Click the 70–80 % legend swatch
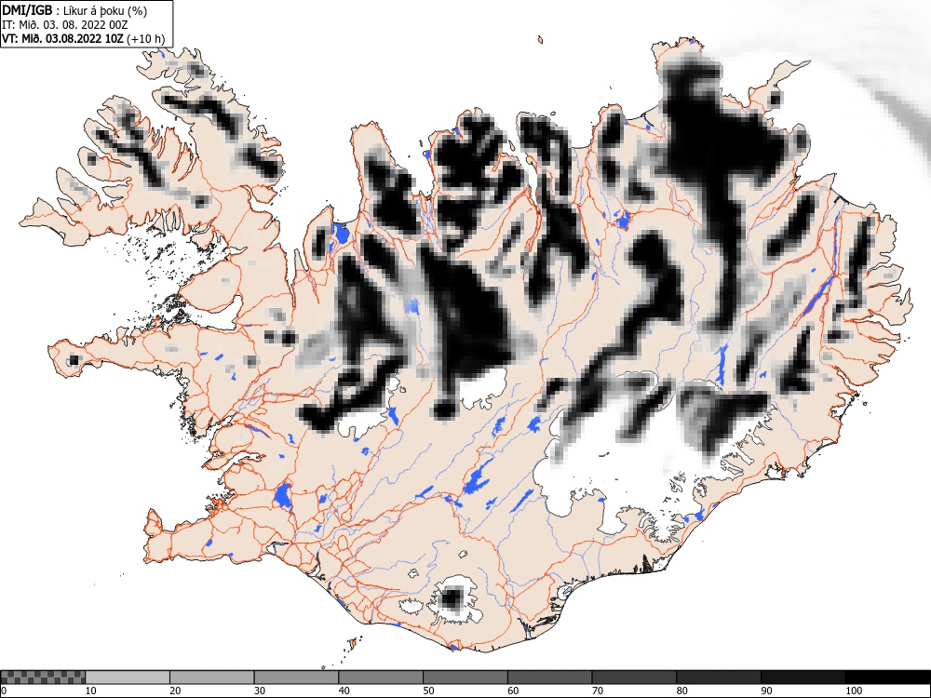The height and width of the screenshot is (698, 931). point(634,678)
